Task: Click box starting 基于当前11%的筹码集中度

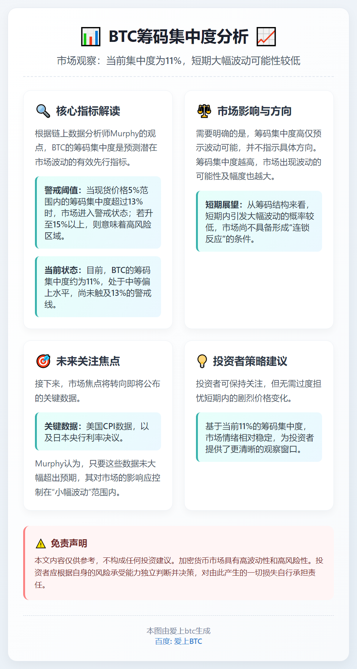Action: point(259,437)
